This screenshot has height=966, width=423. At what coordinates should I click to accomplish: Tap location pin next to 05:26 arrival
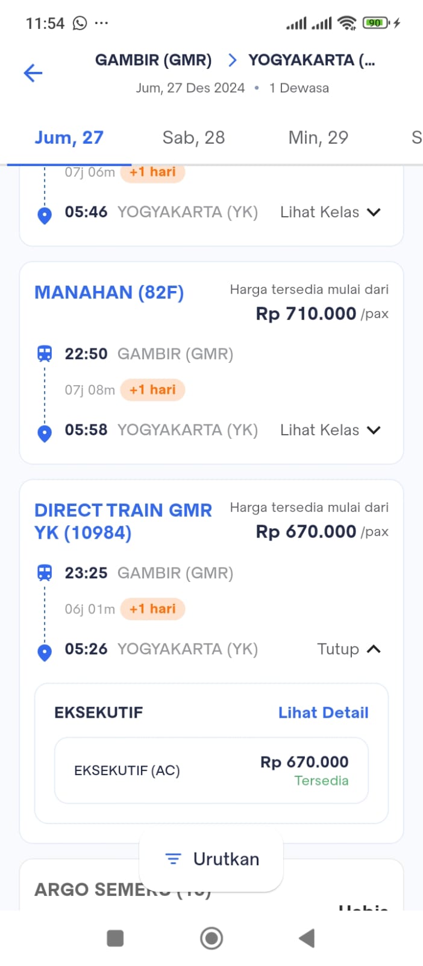[x=45, y=652]
